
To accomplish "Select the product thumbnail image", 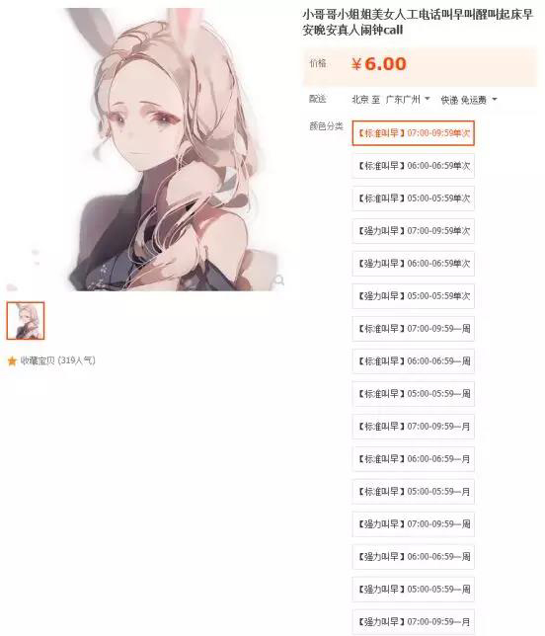I will click(26, 320).
